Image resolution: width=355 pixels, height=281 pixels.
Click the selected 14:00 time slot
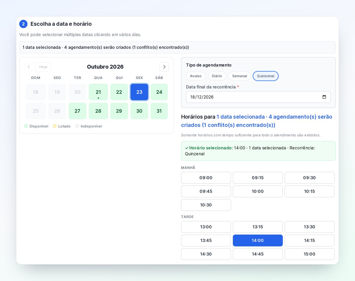click(x=258, y=240)
